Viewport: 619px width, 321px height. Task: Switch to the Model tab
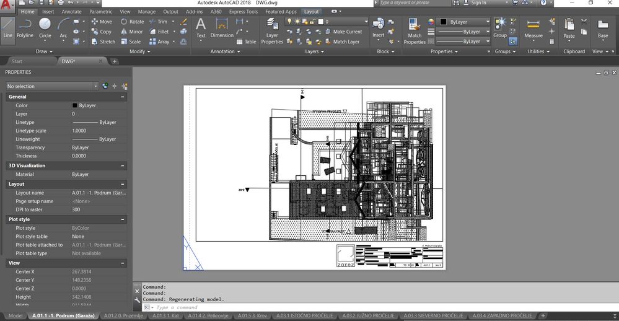coord(15,315)
